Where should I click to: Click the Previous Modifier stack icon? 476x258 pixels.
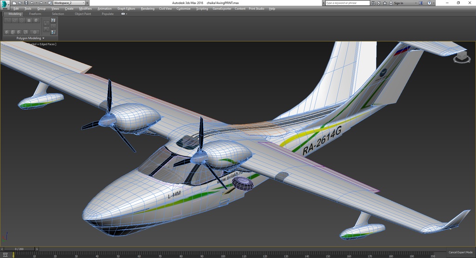46,23
